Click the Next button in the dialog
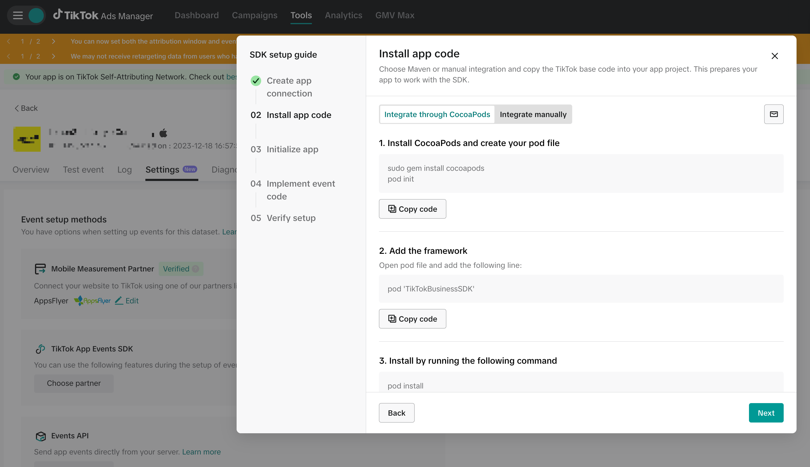The width and height of the screenshot is (810, 467). (x=766, y=413)
